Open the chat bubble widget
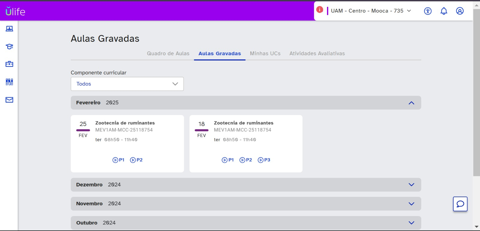 460,204
